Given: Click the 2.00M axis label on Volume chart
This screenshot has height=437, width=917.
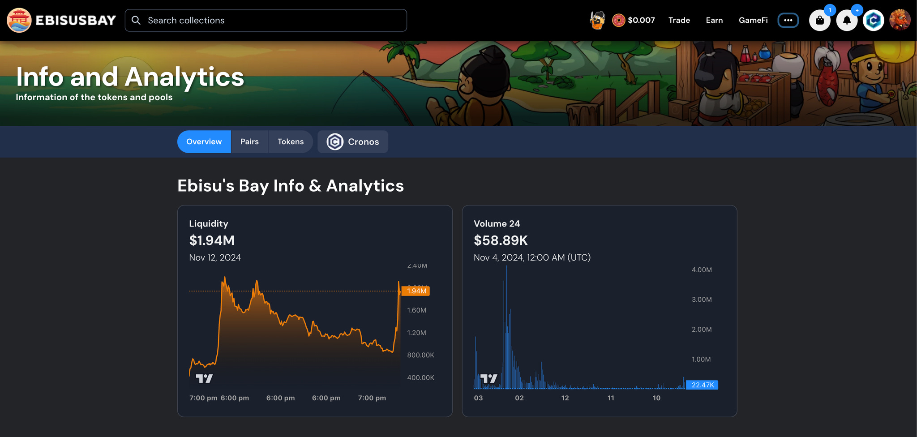Looking at the screenshot, I should (702, 330).
